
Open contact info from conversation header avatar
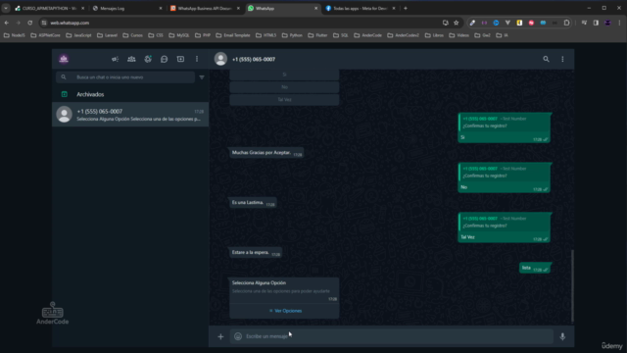[x=220, y=59]
